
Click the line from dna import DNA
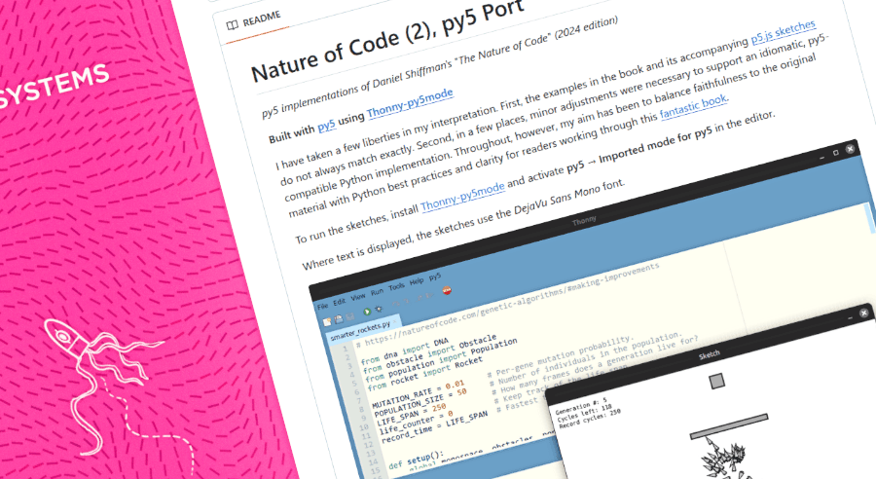point(405,350)
